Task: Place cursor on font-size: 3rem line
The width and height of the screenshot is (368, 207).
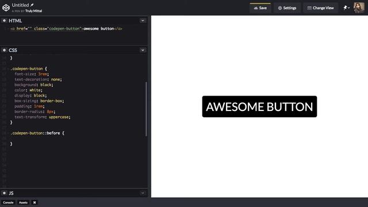Action: click(32, 74)
